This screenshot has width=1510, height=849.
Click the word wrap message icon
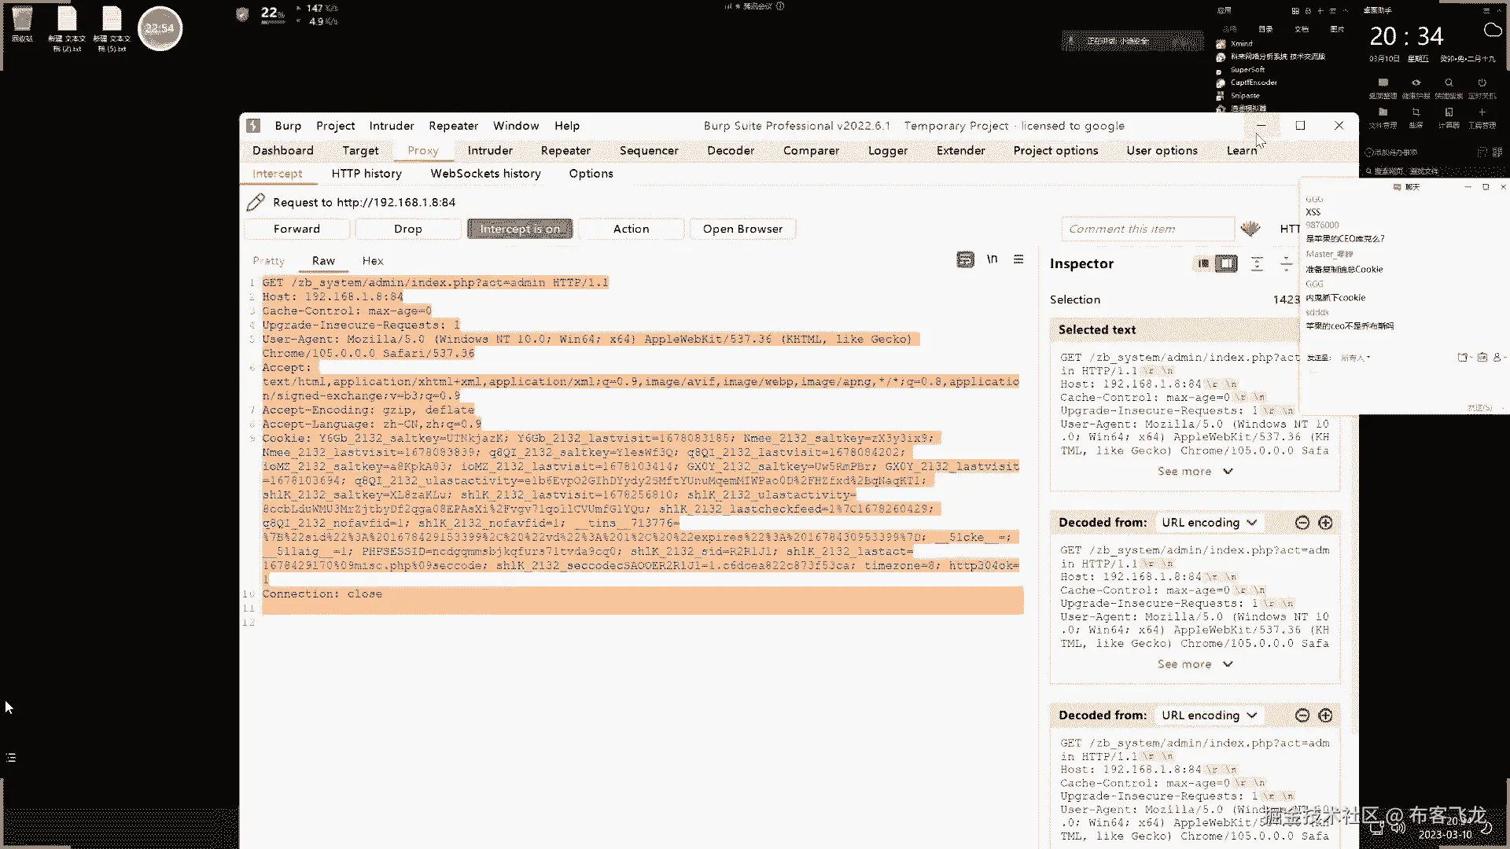click(965, 259)
